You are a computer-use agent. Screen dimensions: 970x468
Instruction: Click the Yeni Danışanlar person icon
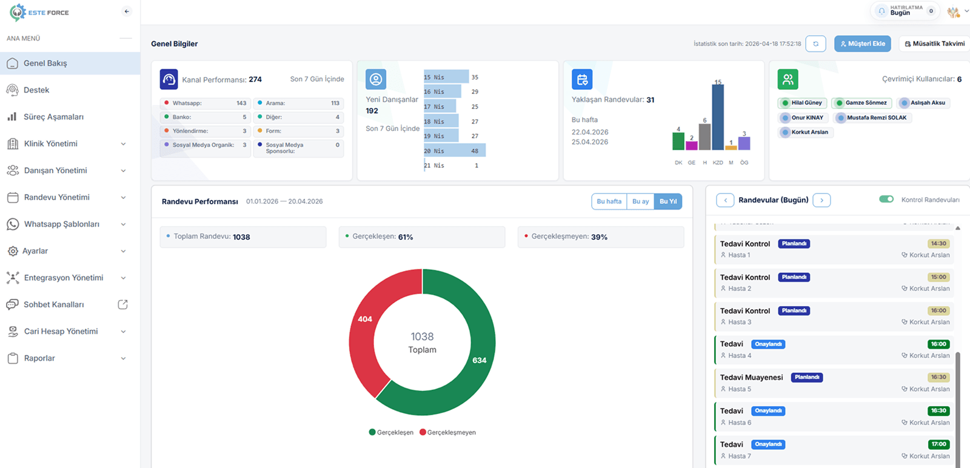click(x=376, y=79)
